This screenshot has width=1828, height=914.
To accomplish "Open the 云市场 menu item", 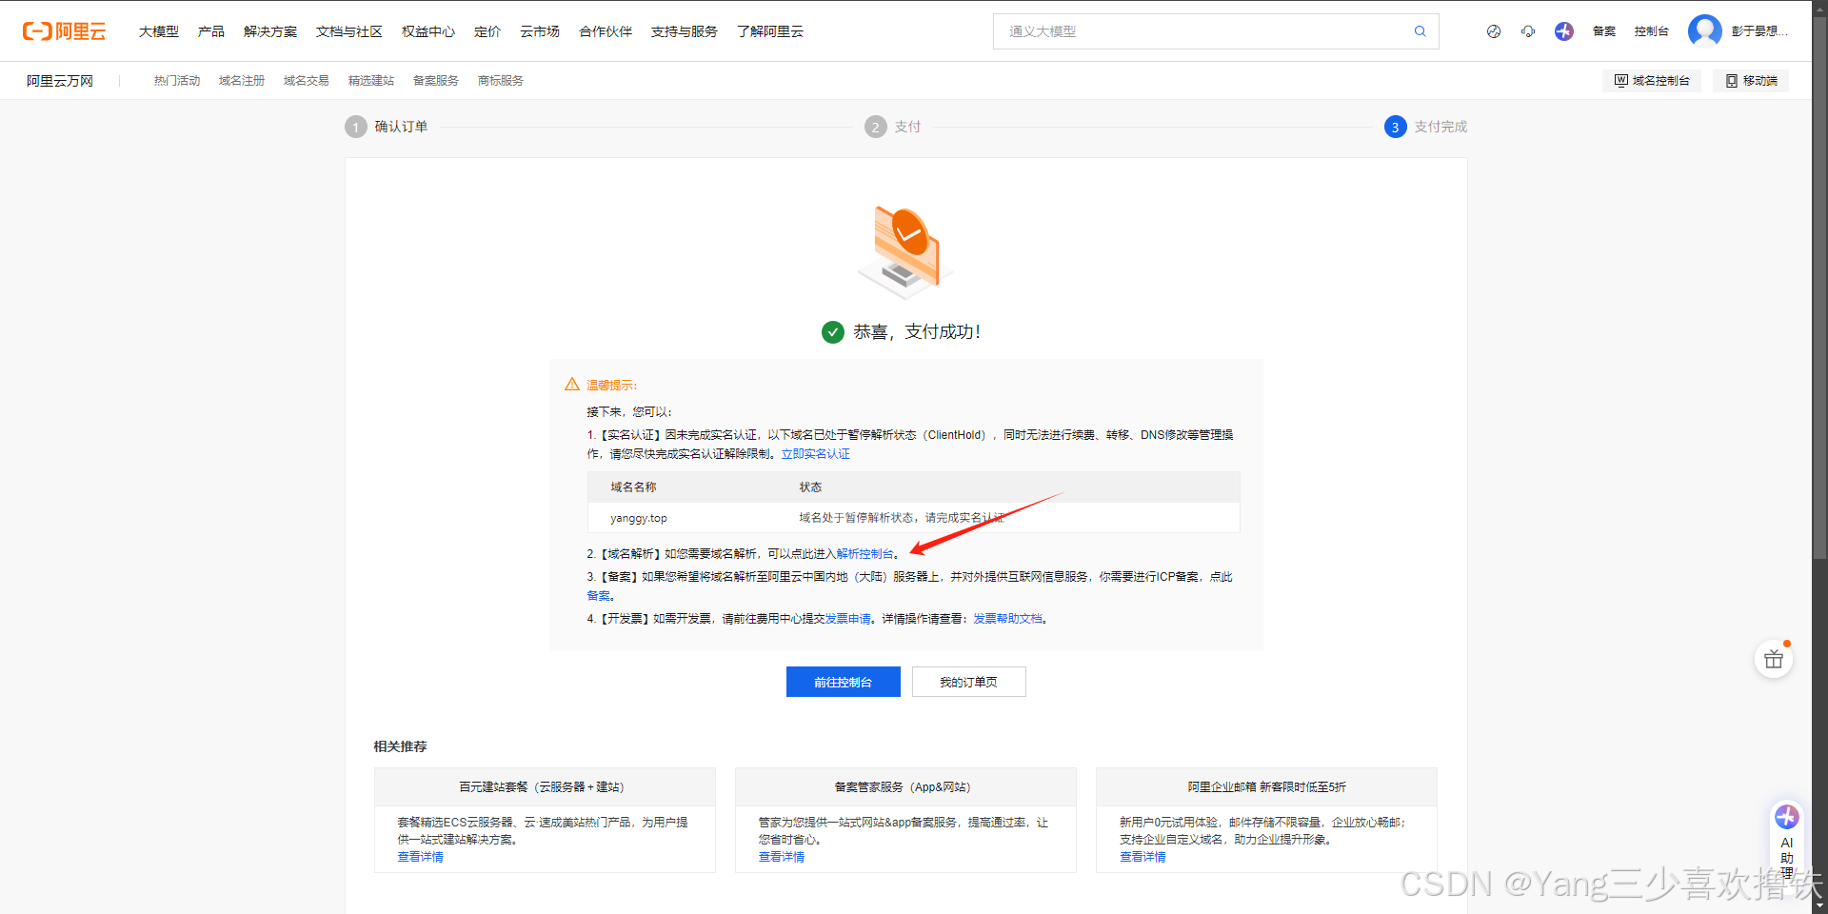I will [540, 31].
